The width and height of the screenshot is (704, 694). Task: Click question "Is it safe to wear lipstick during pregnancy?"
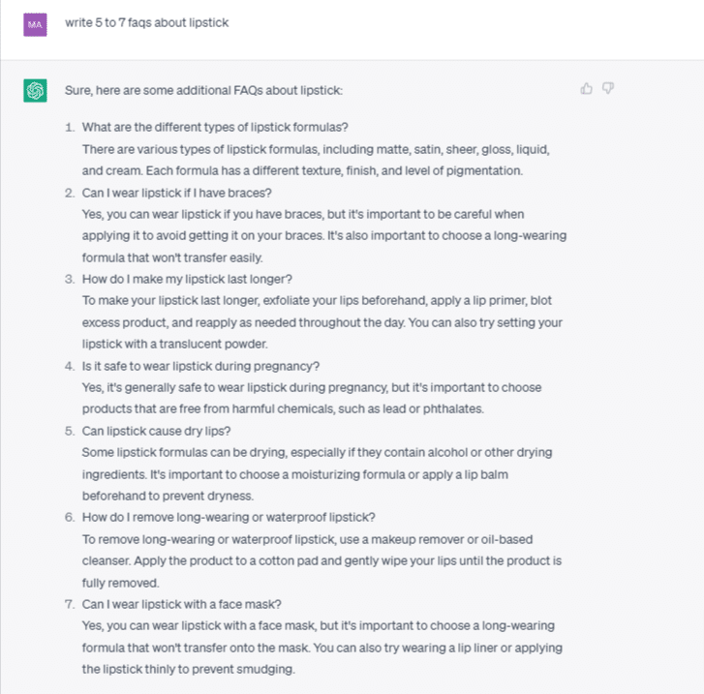point(201,366)
